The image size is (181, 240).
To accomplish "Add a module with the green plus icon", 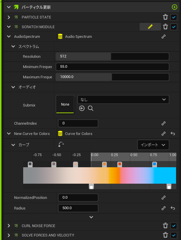I will (x=175, y=7).
